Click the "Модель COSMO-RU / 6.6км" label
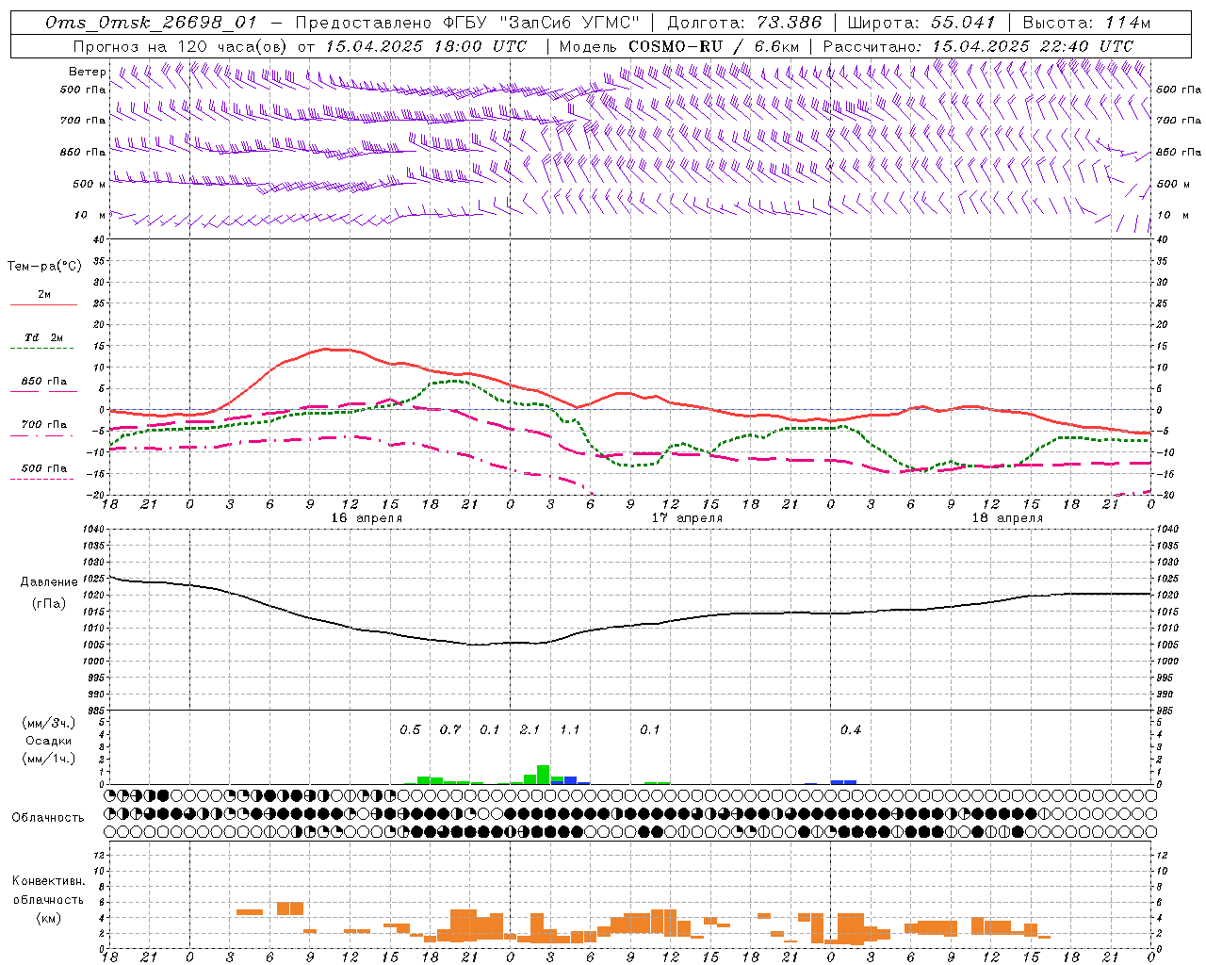 pyautogui.click(x=679, y=46)
